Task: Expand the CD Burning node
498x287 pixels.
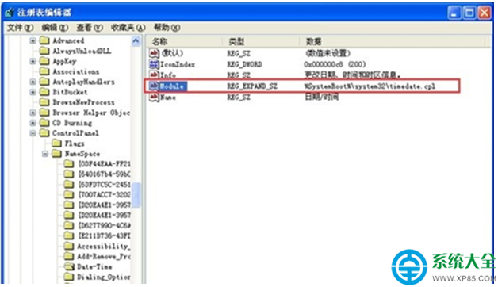Action: pos(33,123)
